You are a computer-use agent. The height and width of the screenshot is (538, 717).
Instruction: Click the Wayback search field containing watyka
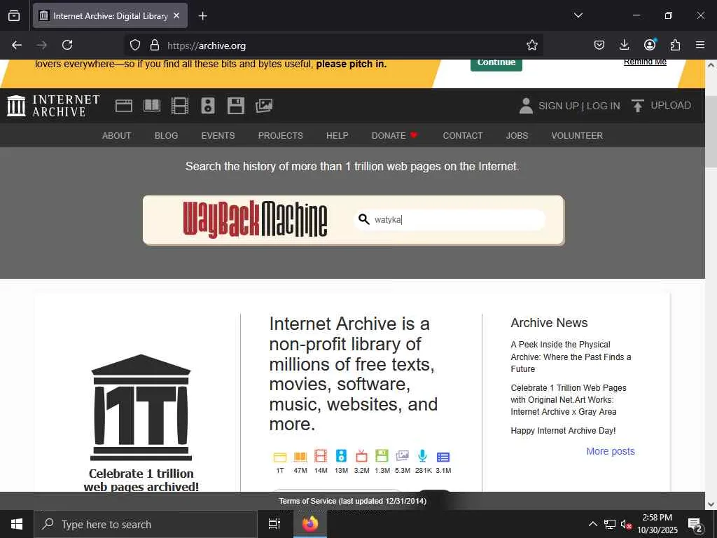coord(450,219)
